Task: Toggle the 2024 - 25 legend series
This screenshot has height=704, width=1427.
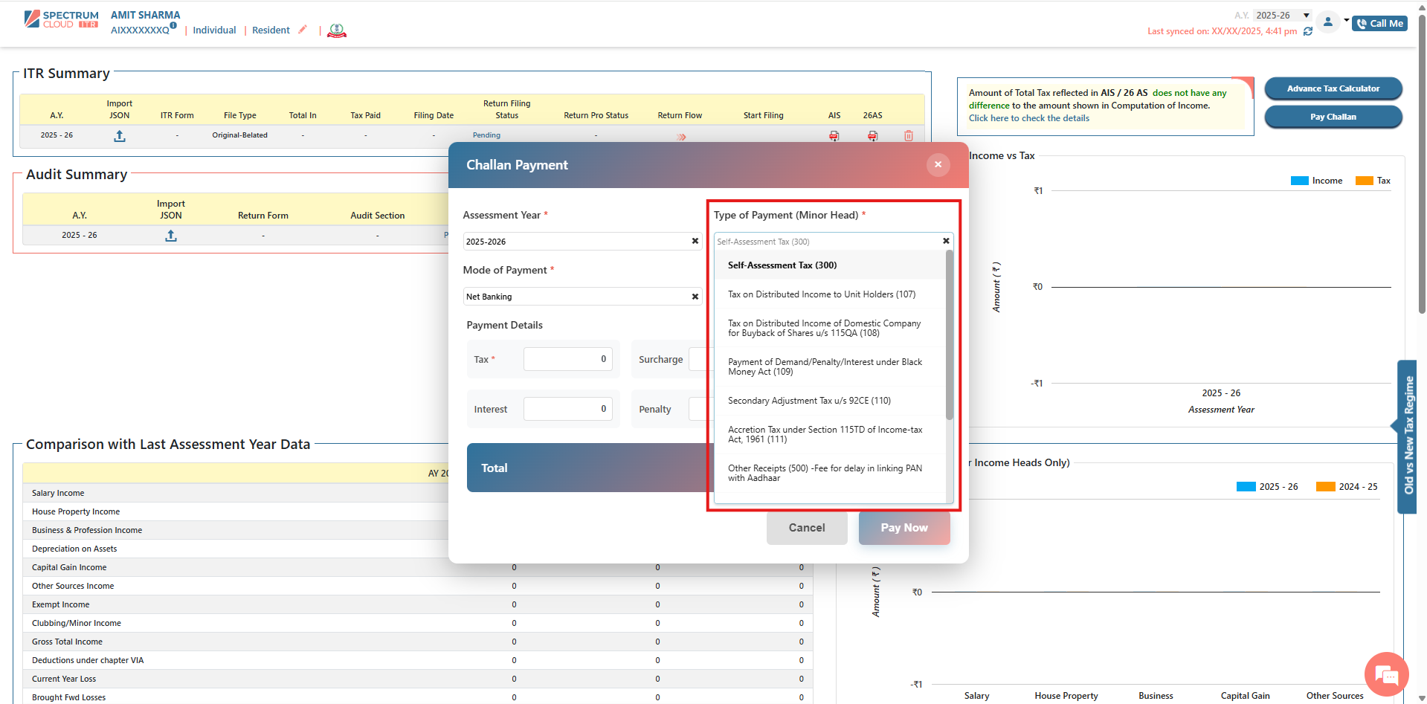Action: pyautogui.click(x=1347, y=487)
